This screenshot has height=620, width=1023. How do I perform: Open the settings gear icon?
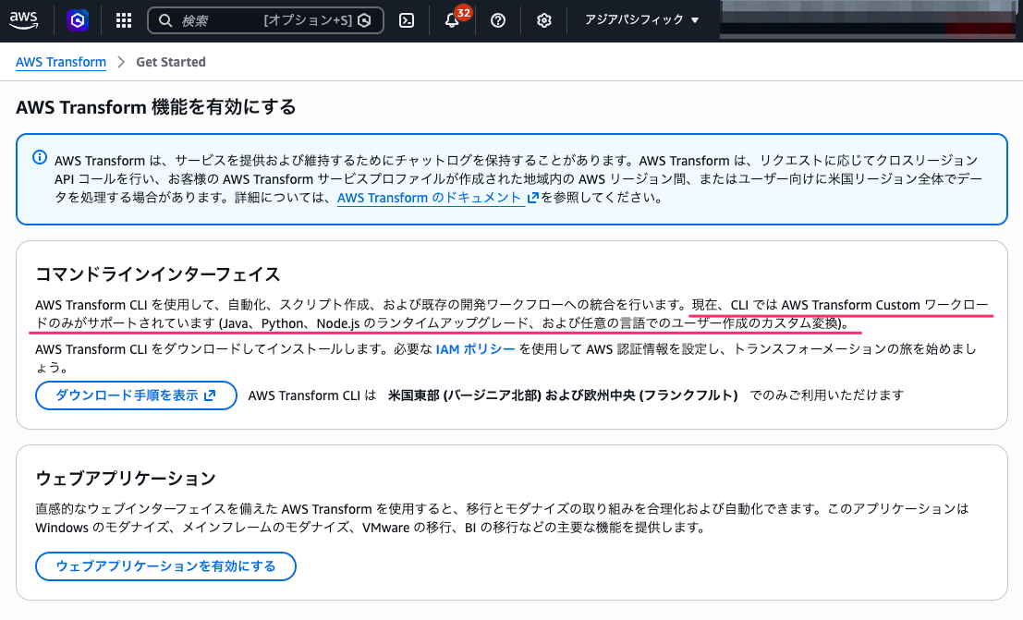pyautogui.click(x=543, y=19)
